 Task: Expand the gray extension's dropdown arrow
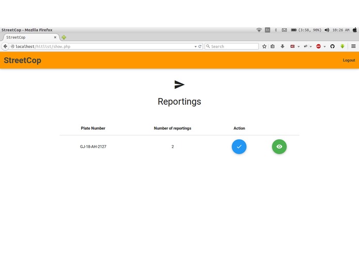click(310, 46)
